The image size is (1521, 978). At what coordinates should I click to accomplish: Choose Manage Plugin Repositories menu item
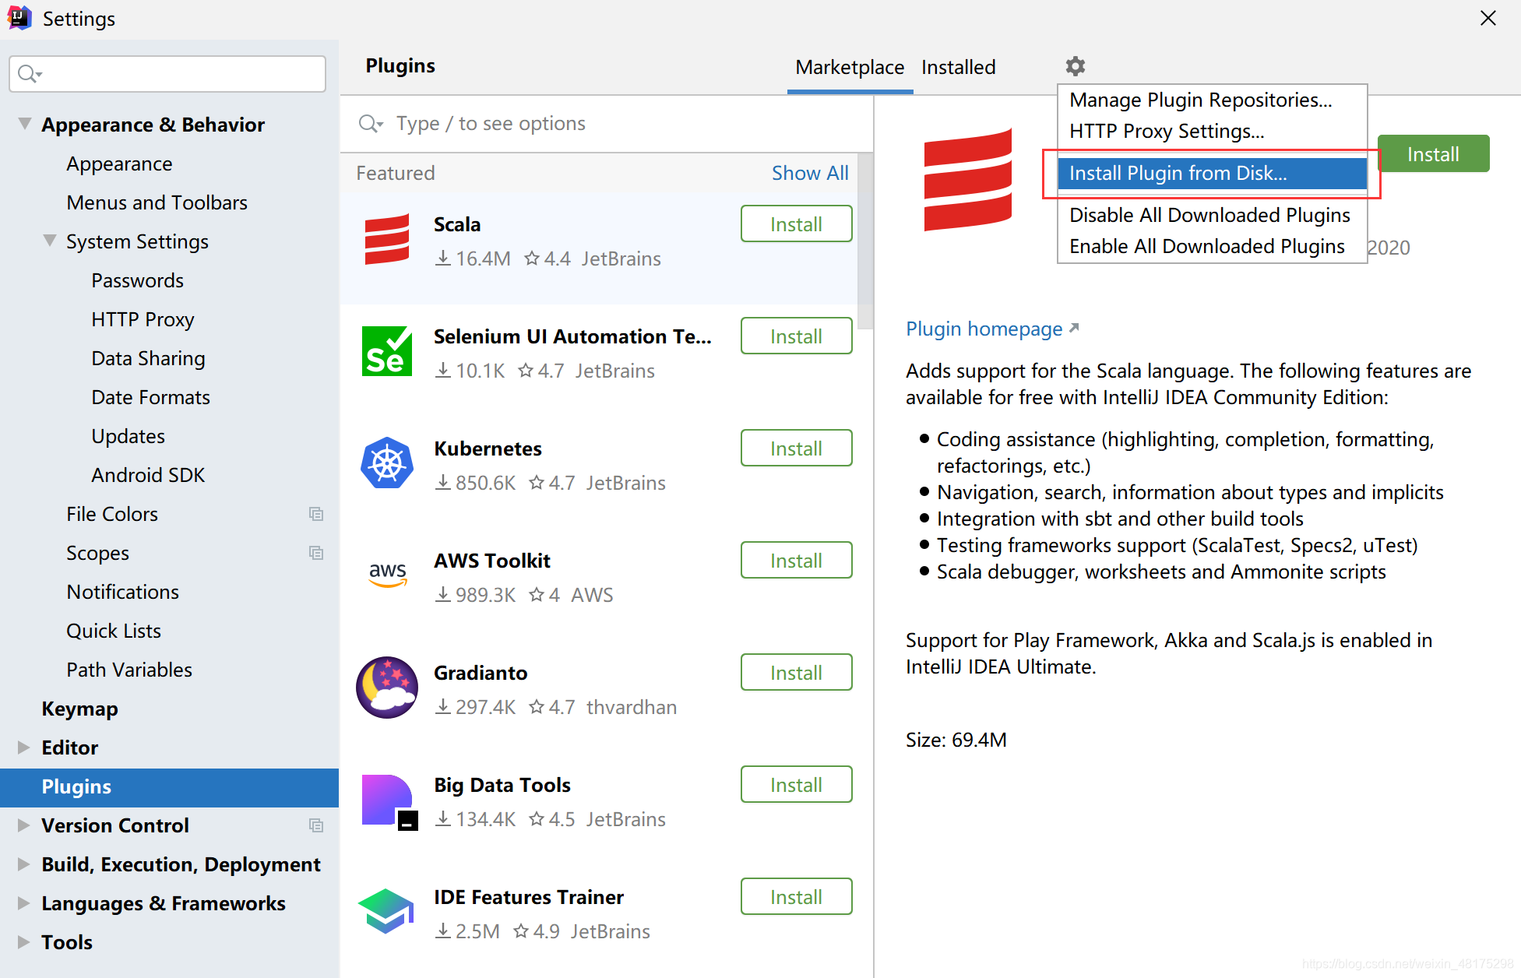click(1212, 100)
